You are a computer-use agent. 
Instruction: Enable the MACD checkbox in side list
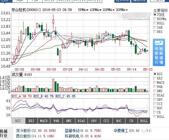point(155,82)
